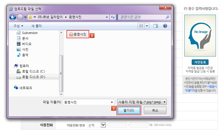Select the 증명사진 JPG file
Image resolution: width=223 pixels, height=135 pixels.
[x=78, y=34]
